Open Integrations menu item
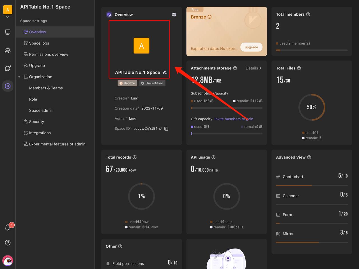359x269 pixels. (x=55, y=133)
